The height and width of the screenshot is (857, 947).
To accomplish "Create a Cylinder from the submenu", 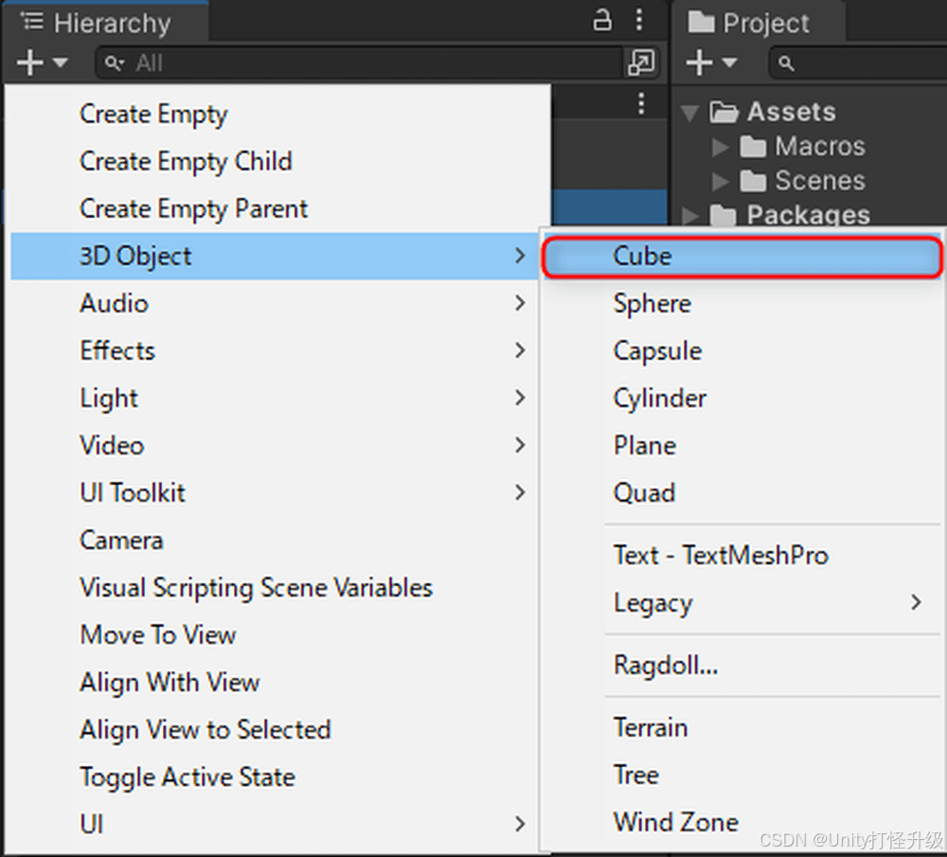I will [x=742, y=398].
